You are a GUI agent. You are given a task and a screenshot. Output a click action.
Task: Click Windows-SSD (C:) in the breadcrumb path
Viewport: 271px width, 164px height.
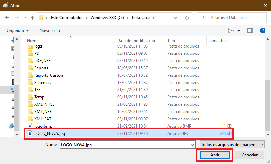(107, 17)
